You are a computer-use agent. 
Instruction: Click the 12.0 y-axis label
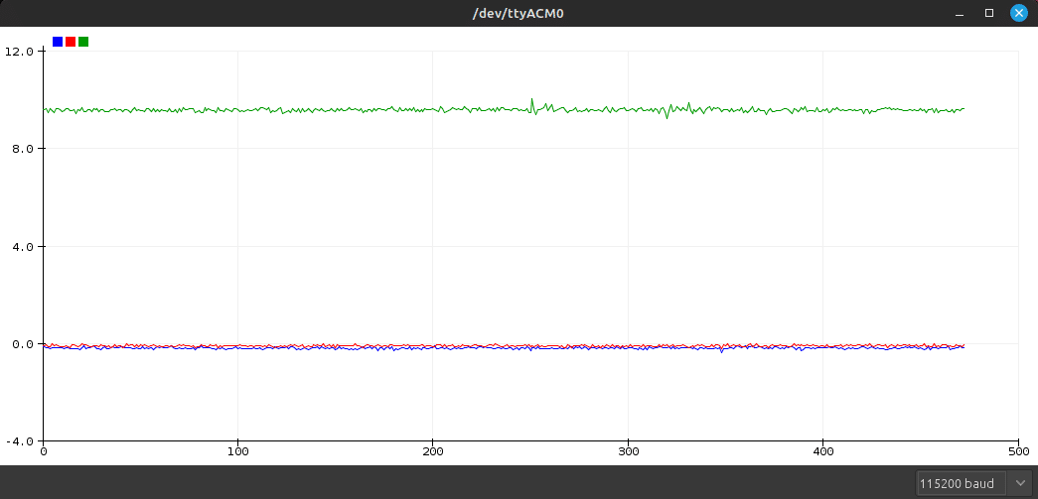click(x=19, y=51)
